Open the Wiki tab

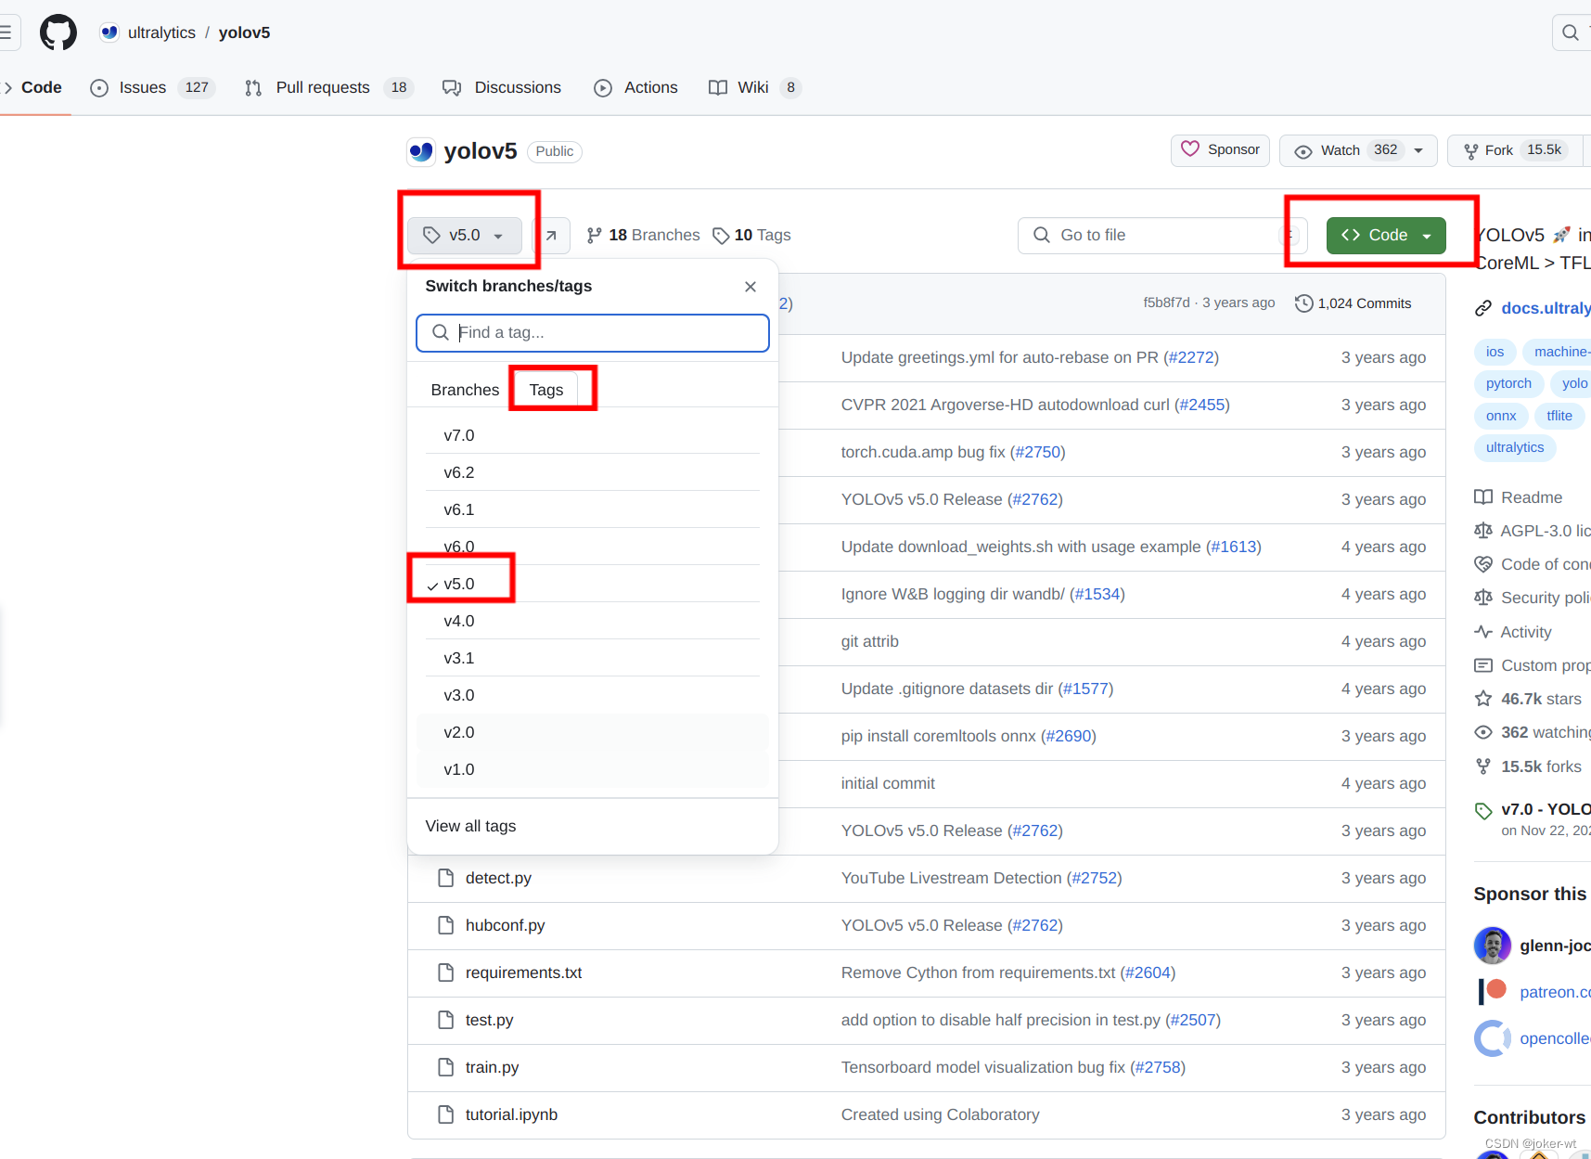pyautogui.click(x=754, y=87)
